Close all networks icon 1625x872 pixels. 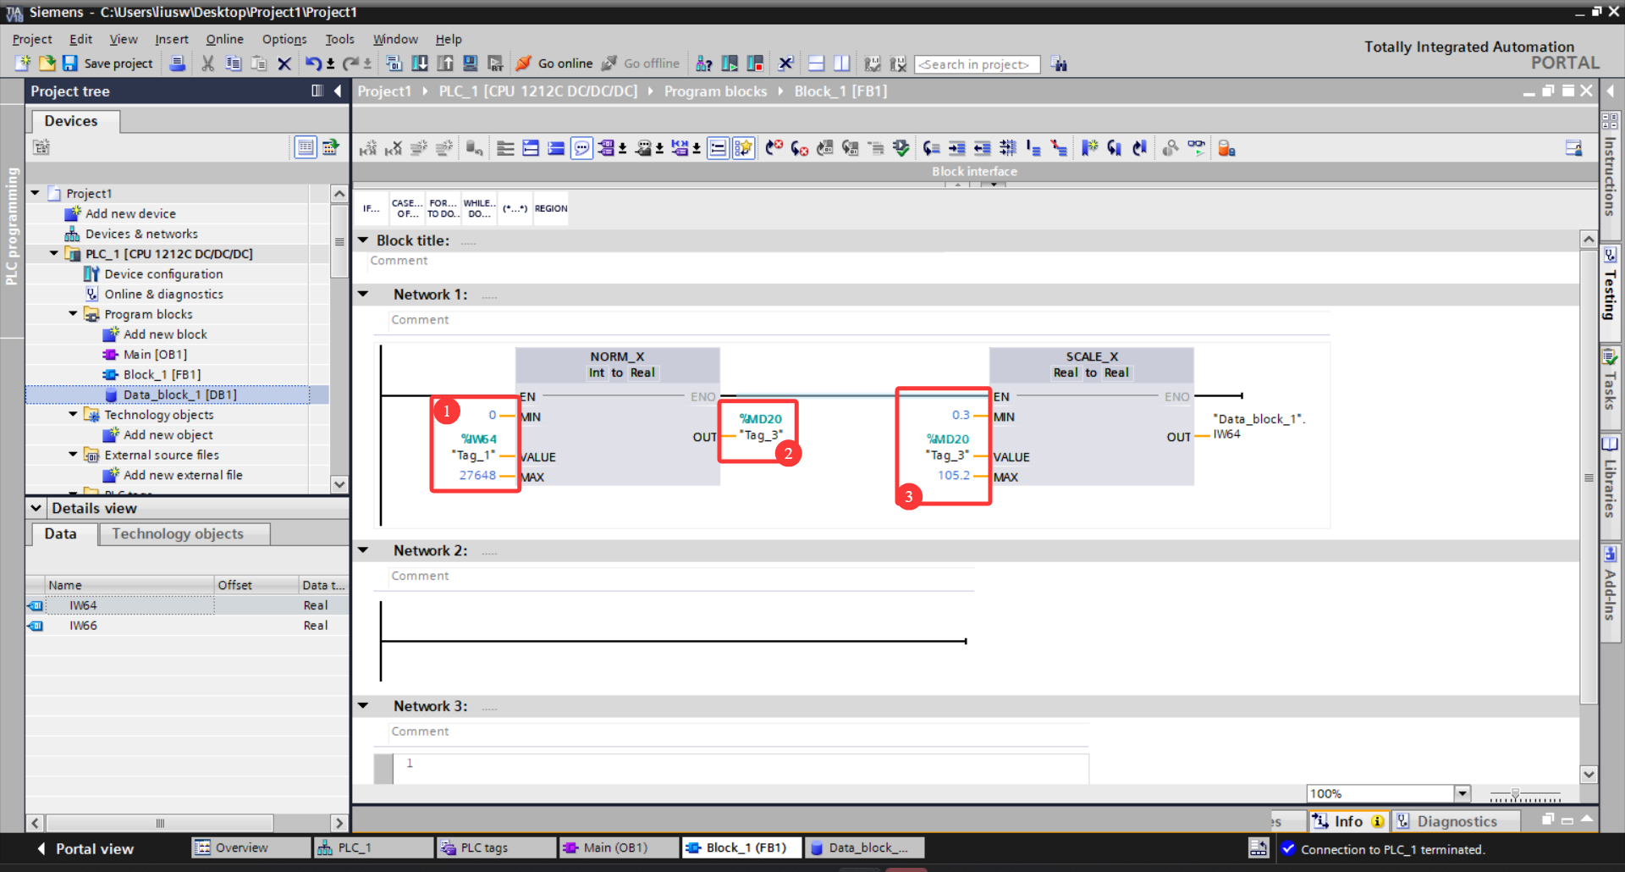click(x=556, y=148)
